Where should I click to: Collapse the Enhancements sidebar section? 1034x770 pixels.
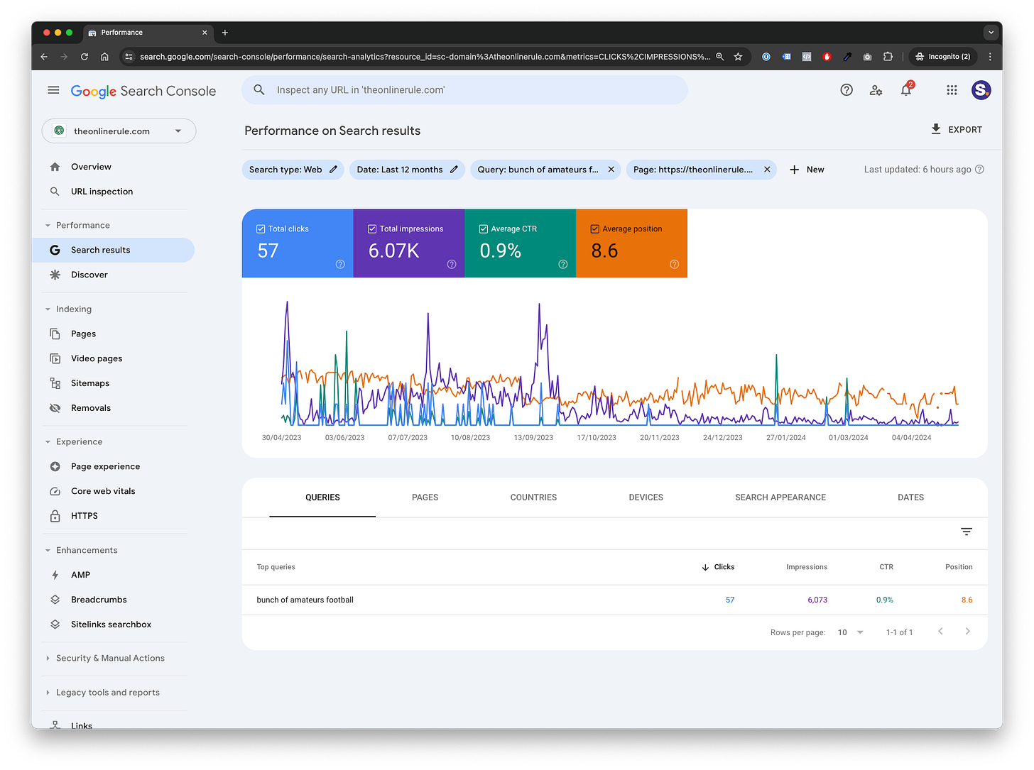pyautogui.click(x=48, y=551)
